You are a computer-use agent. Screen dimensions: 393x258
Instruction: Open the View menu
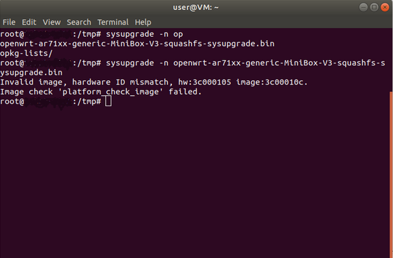point(52,22)
